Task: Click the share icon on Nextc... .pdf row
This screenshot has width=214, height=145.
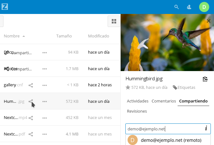Action: click(x=31, y=134)
